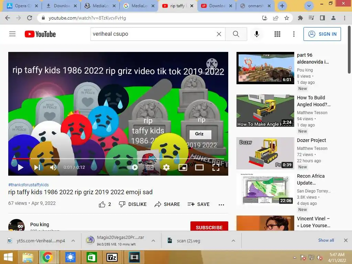Click Show all downloads
Image resolution: width=352 pixels, height=264 pixels.
(x=326, y=240)
